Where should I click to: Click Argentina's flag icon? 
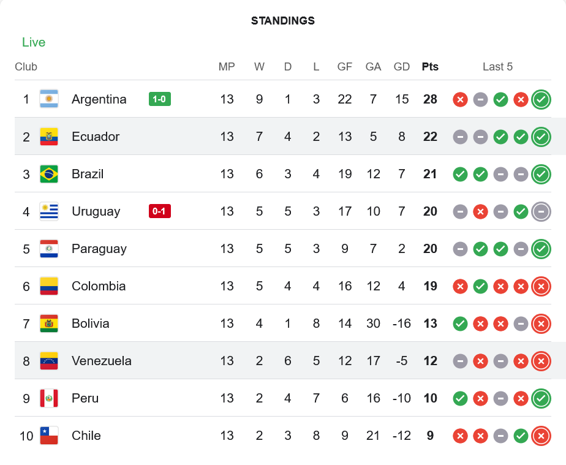coord(49,99)
